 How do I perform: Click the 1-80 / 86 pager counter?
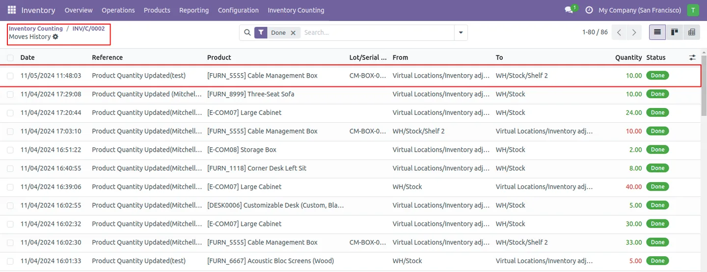click(595, 32)
